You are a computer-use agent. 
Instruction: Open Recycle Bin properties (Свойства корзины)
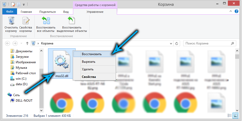point(26,25)
